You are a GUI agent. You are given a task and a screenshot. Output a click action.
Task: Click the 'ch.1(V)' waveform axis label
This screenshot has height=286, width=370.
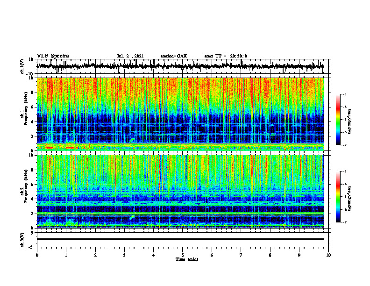pyautogui.click(x=22, y=66)
